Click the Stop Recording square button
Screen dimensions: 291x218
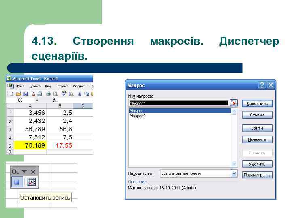[17, 182]
